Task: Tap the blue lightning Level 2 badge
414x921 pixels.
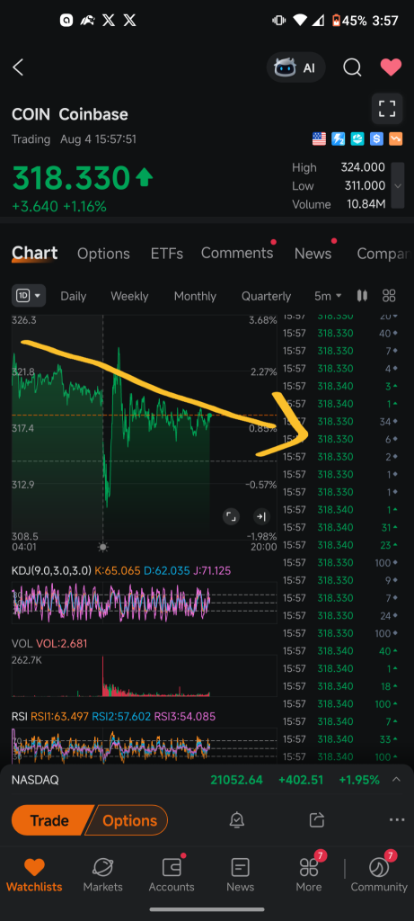Action: pos(339,139)
